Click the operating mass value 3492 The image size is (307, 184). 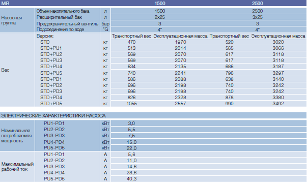pos(278,104)
